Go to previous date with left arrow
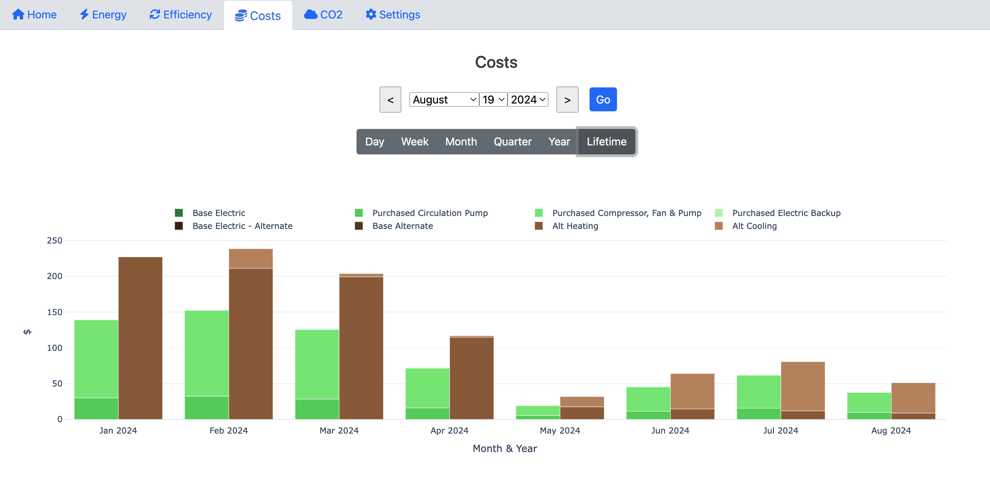Screen dimensions: 990x488 tap(390, 100)
